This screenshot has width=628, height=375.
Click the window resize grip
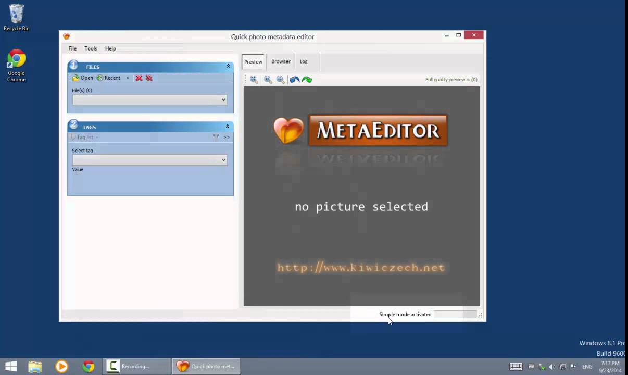pos(480,315)
